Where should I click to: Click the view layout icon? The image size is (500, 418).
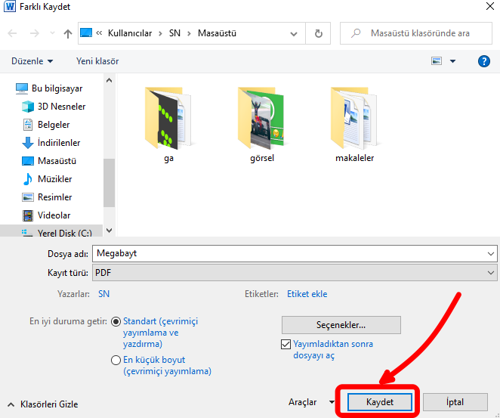click(437, 61)
